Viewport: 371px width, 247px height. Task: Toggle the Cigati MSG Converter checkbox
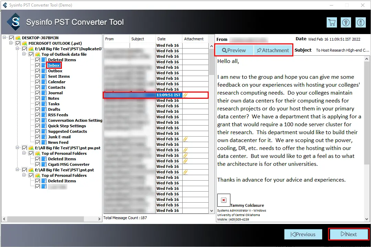pyautogui.click(x=37, y=164)
